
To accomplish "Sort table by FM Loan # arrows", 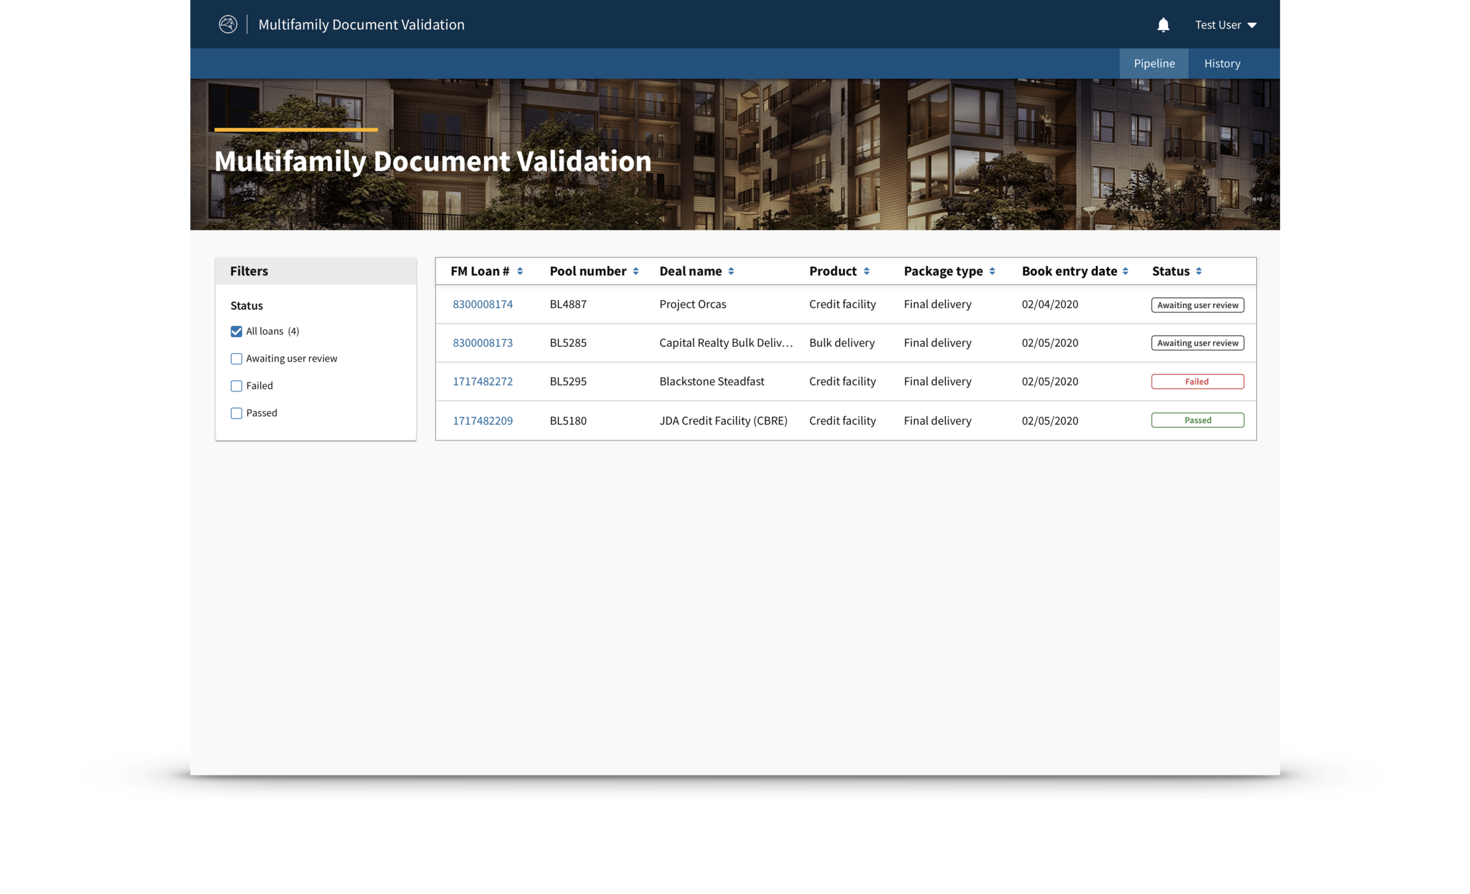I will click(520, 272).
